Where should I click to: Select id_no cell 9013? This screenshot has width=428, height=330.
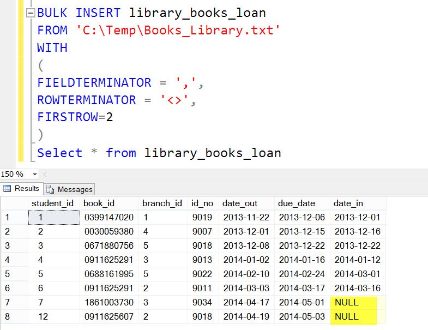pyautogui.click(x=203, y=260)
